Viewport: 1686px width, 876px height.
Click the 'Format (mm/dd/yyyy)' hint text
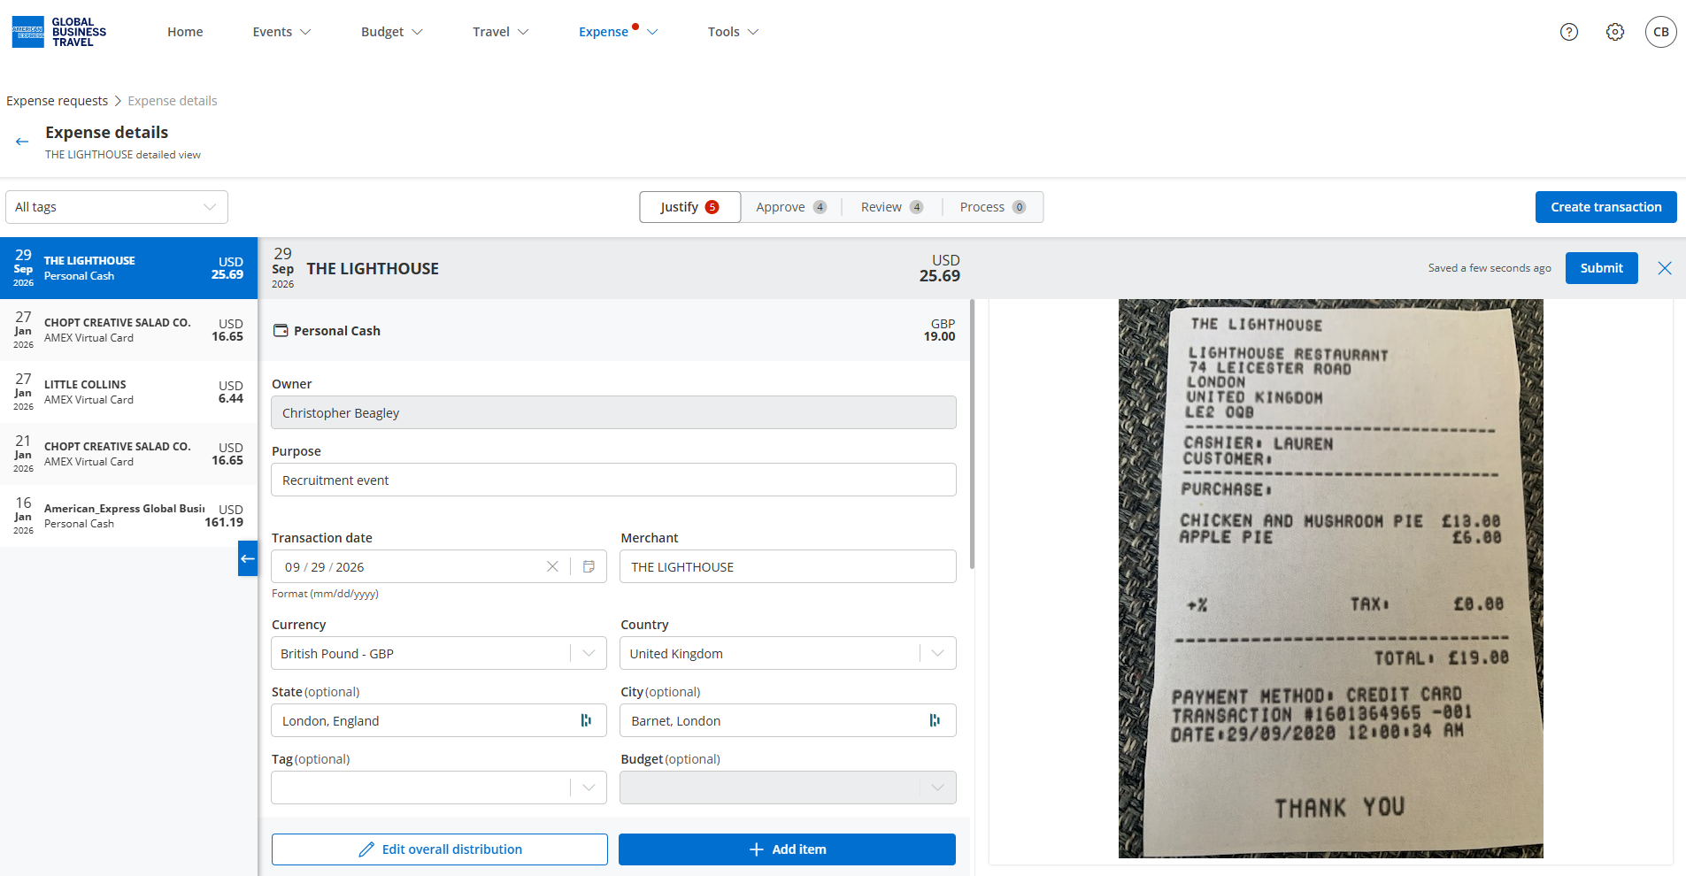(x=325, y=594)
